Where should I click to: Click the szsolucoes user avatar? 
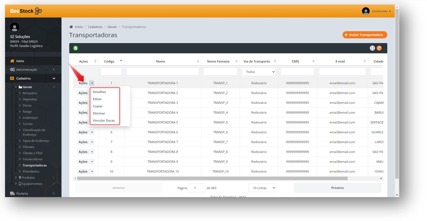pos(366,11)
